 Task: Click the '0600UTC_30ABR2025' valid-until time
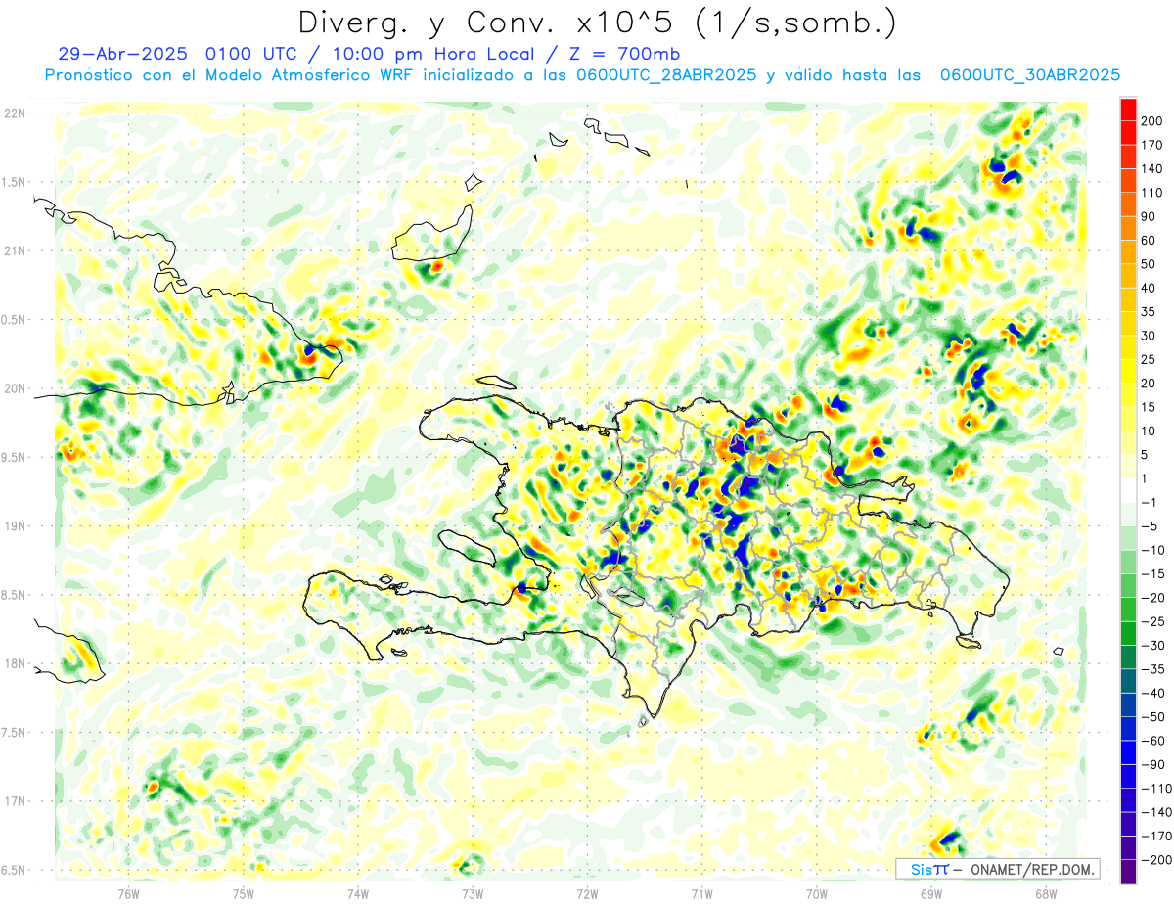[1030, 75]
